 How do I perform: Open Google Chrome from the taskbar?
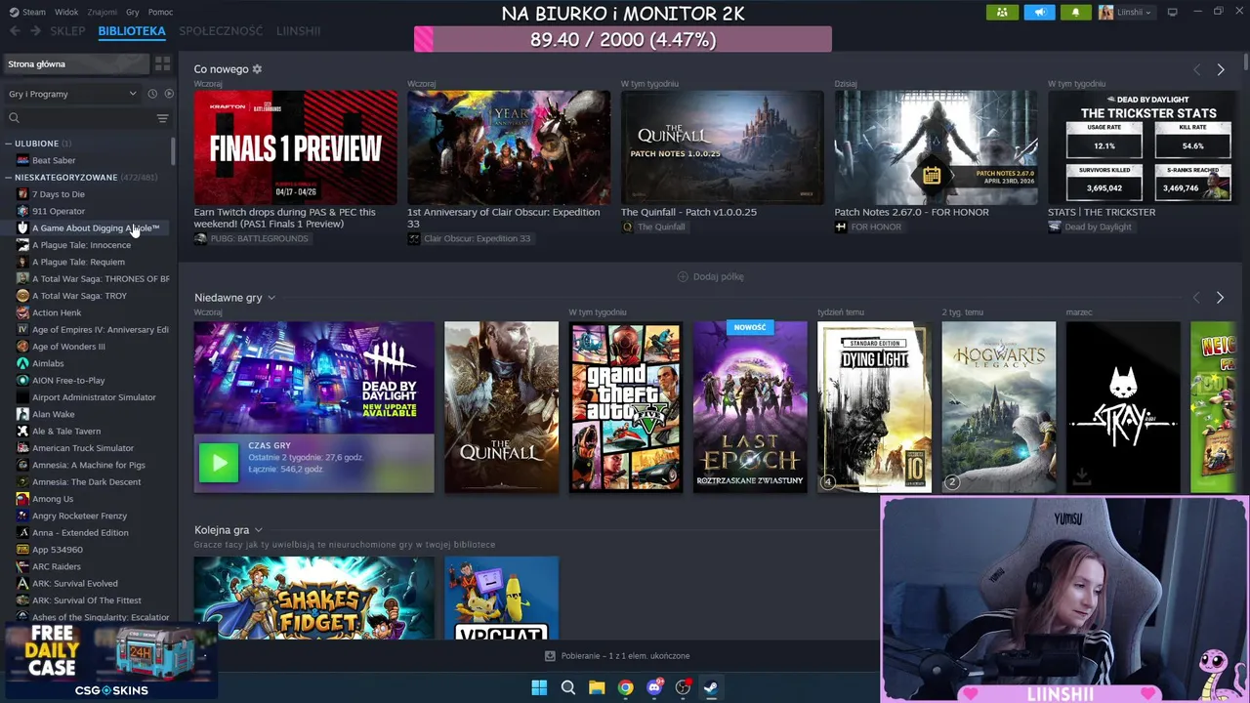625,687
